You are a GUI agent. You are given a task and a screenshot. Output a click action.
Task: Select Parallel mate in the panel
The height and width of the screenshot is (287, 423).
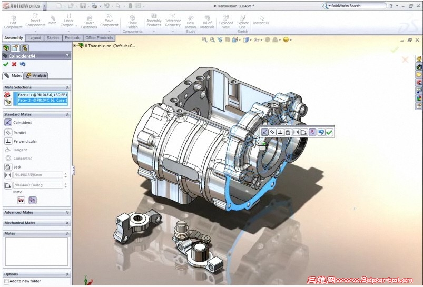pyautogui.click(x=8, y=132)
